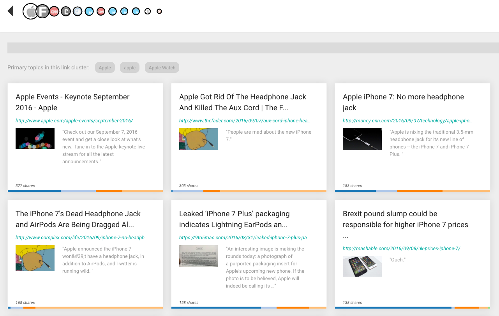Visit the apple.com apple-events URL
Viewport: 499px width, 316px height.
[74, 121]
